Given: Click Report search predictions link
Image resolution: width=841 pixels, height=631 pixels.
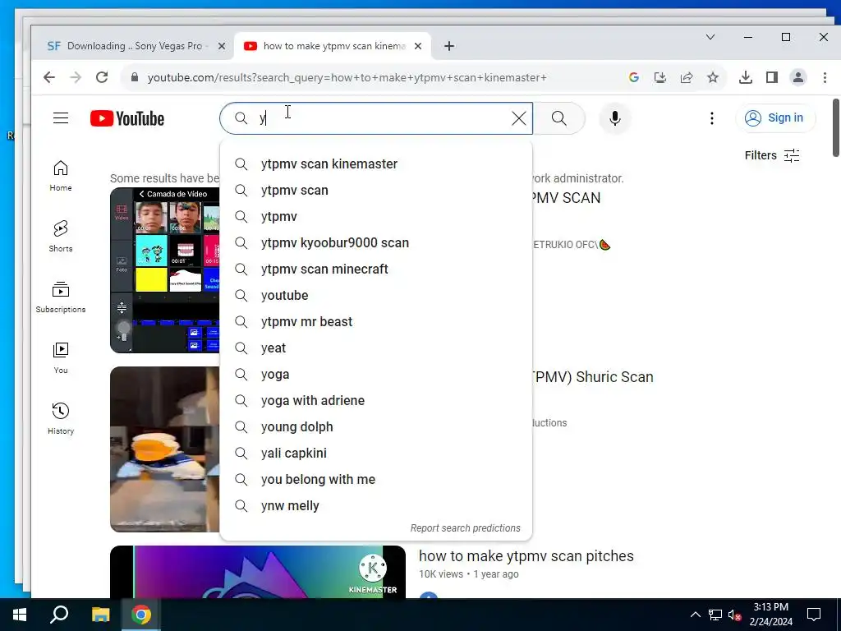Looking at the screenshot, I should [x=465, y=528].
